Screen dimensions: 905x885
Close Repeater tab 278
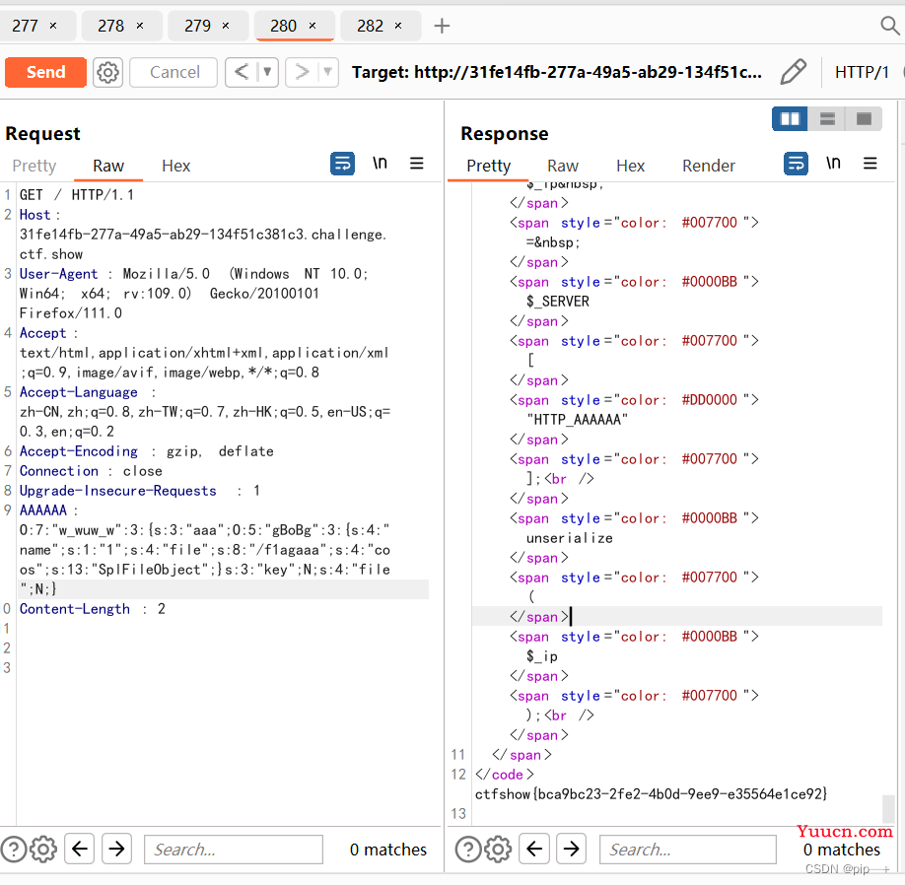[140, 26]
